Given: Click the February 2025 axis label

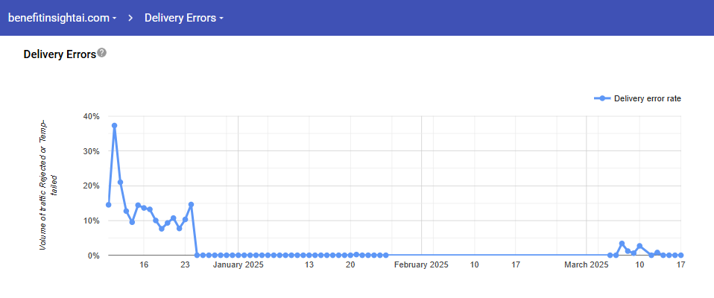Looking at the screenshot, I should tap(421, 264).
